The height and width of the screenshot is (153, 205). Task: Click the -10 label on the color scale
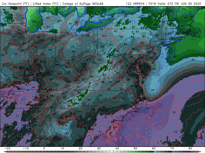(26, 148)
